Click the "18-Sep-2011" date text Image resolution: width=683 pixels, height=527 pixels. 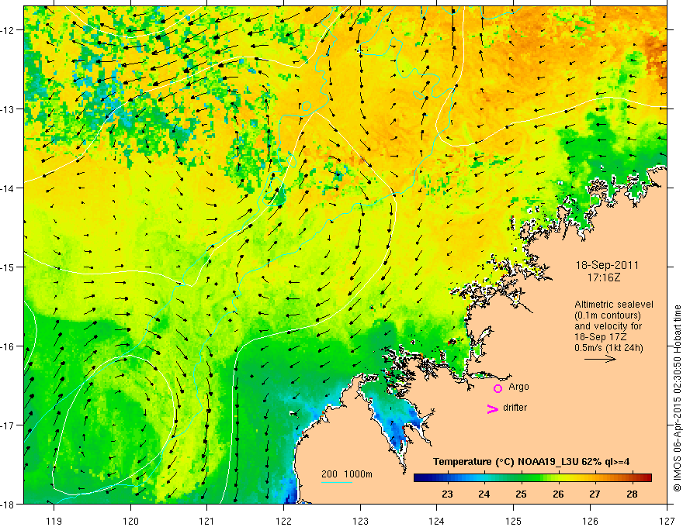607,265
